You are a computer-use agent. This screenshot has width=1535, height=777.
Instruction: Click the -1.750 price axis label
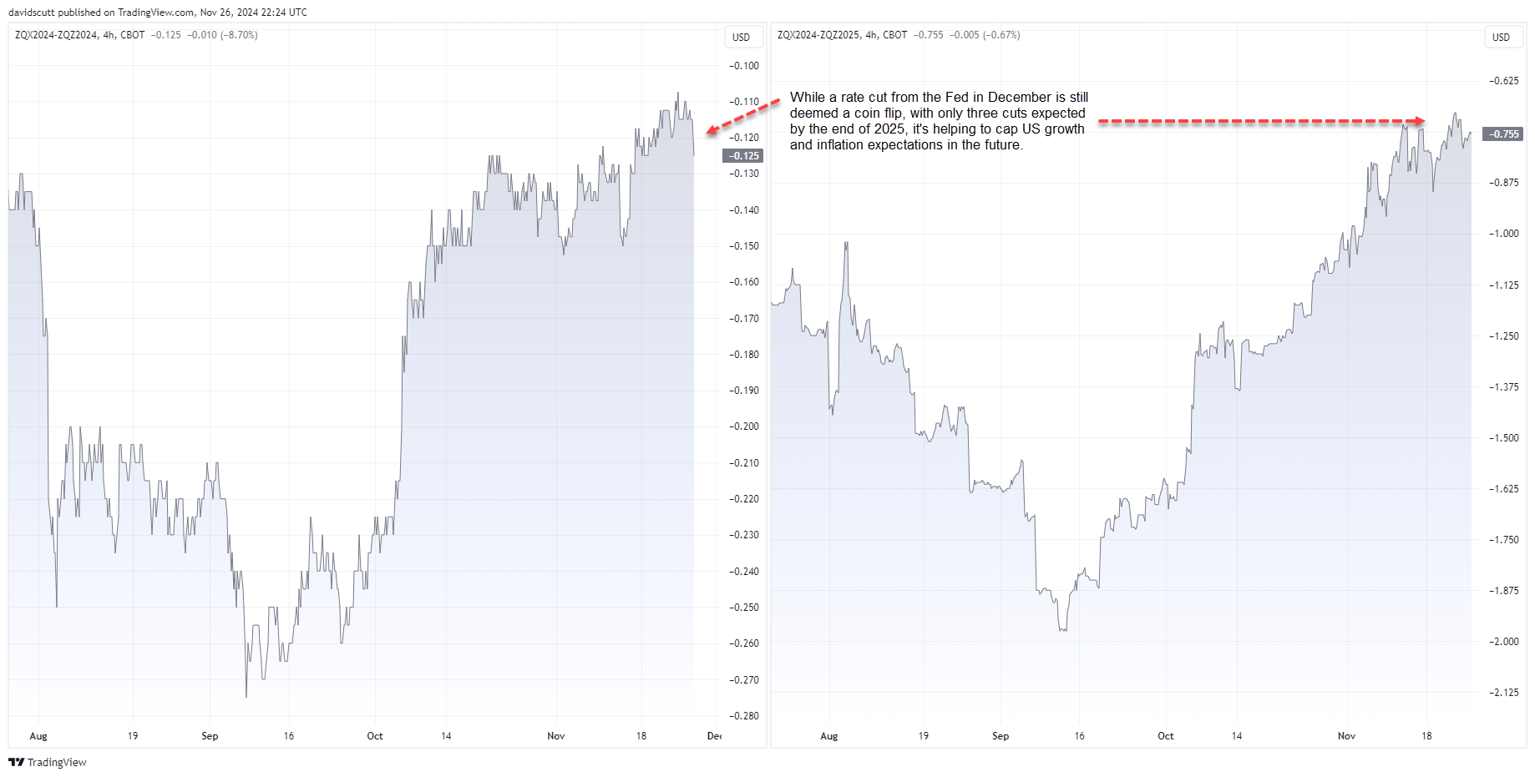tap(1503, 539)
